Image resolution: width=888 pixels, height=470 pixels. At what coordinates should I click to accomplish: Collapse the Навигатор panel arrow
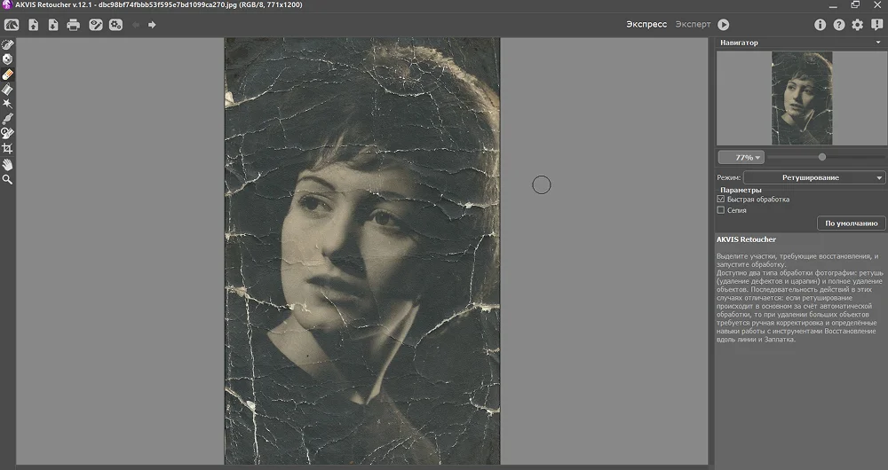pos(879,43)
